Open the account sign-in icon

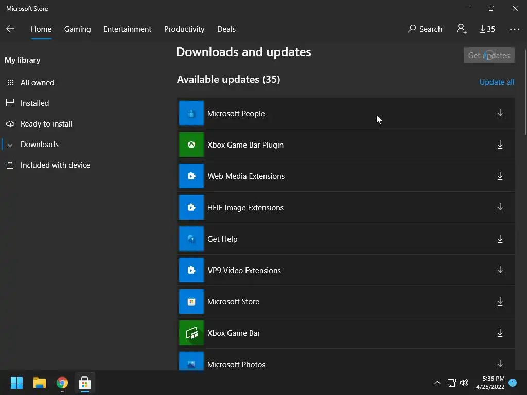pos(462,29)
